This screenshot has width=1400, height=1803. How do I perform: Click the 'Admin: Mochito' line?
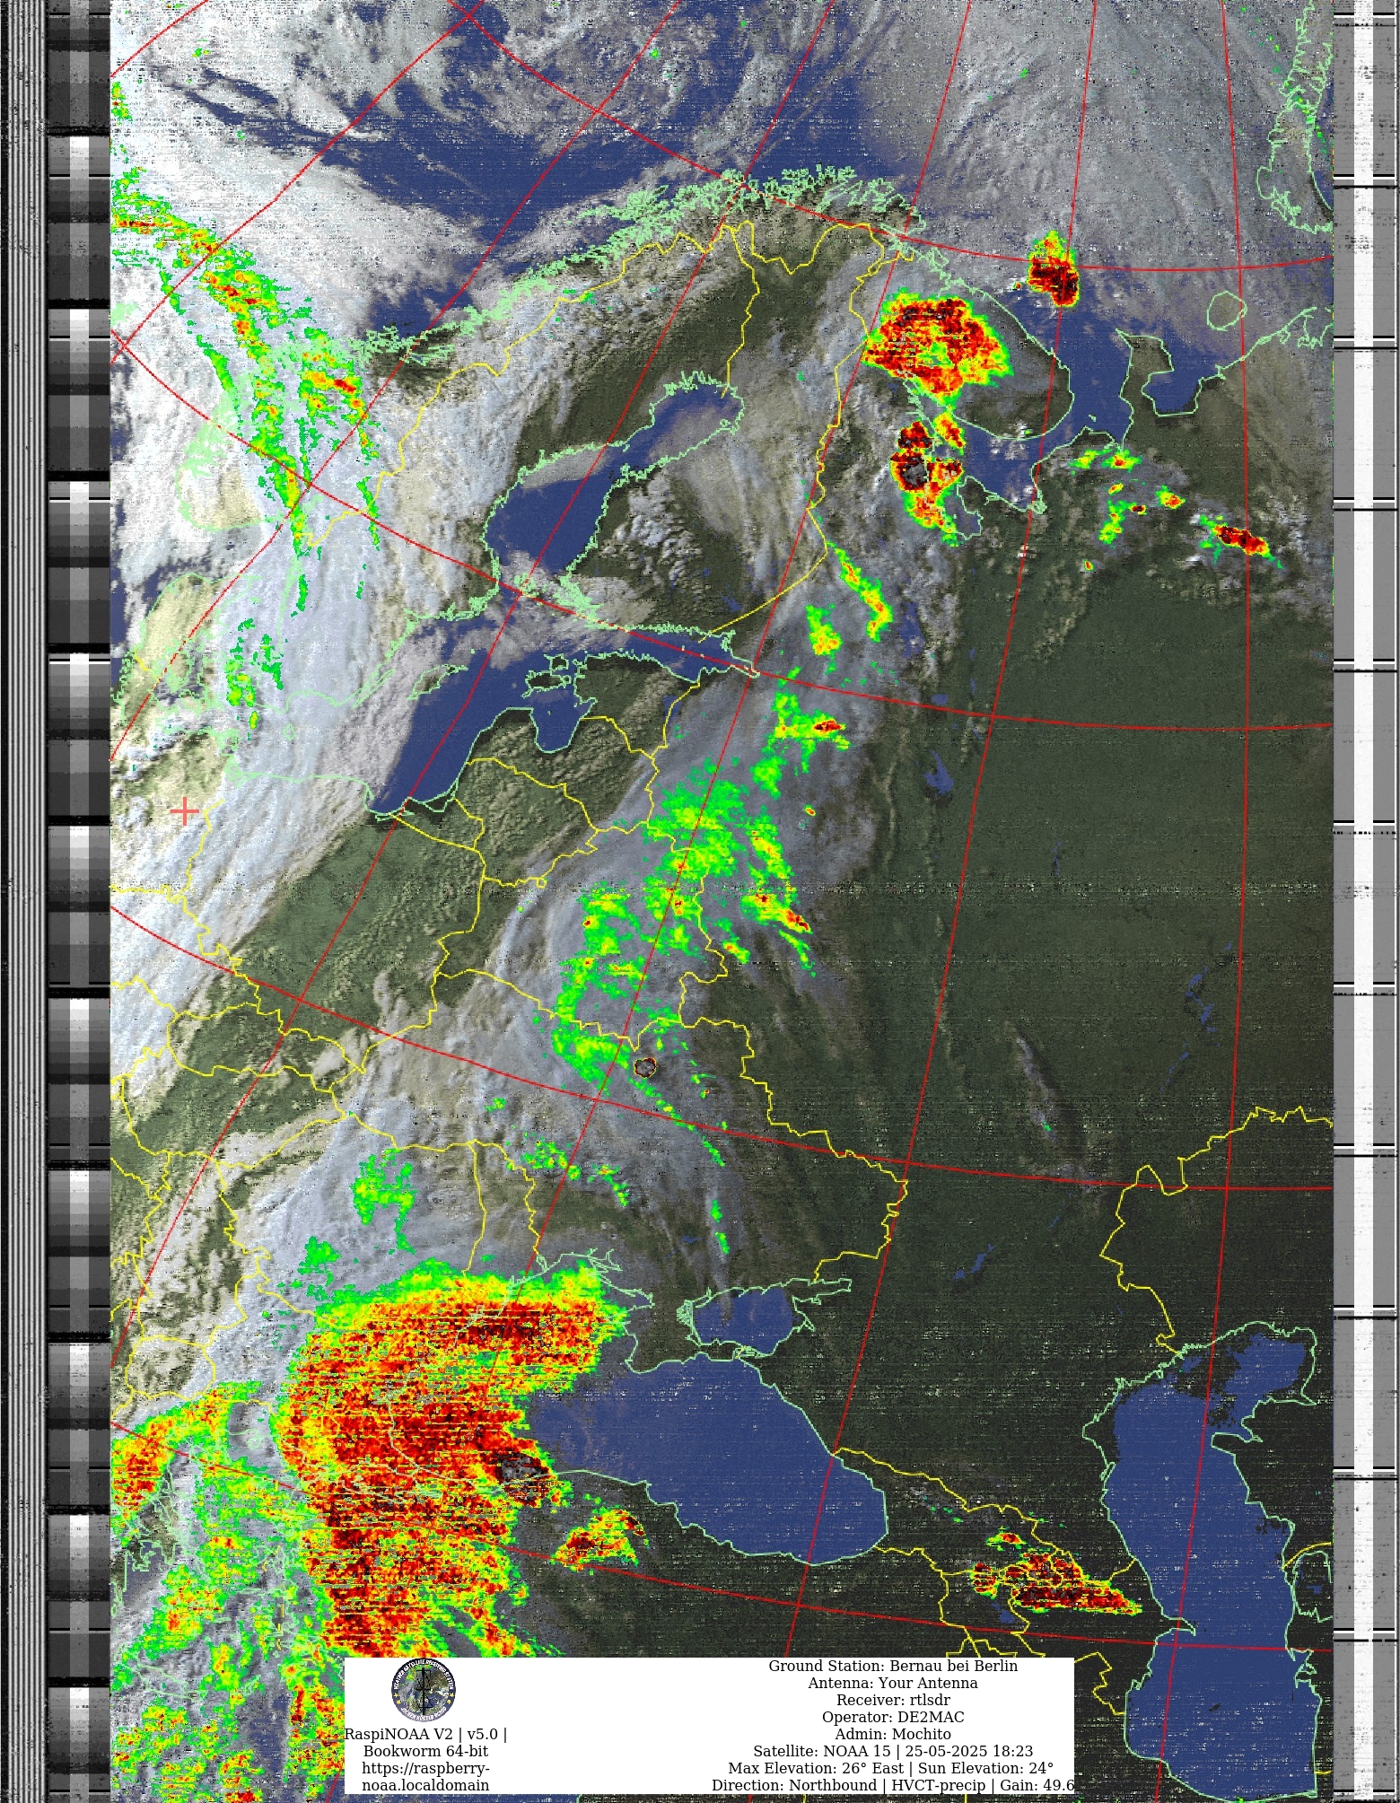(893, 1734)
